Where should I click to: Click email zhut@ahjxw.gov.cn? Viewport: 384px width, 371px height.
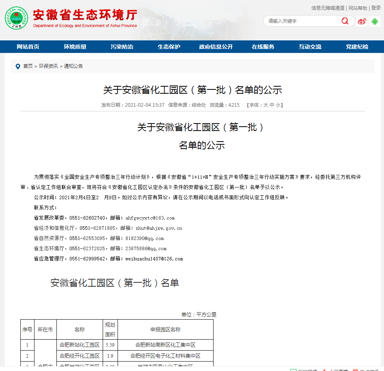[x=159, y=228]
